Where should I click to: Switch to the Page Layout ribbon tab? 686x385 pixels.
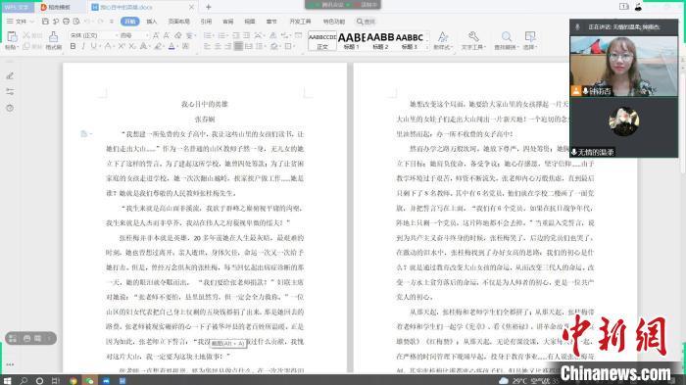pos(179,21)
